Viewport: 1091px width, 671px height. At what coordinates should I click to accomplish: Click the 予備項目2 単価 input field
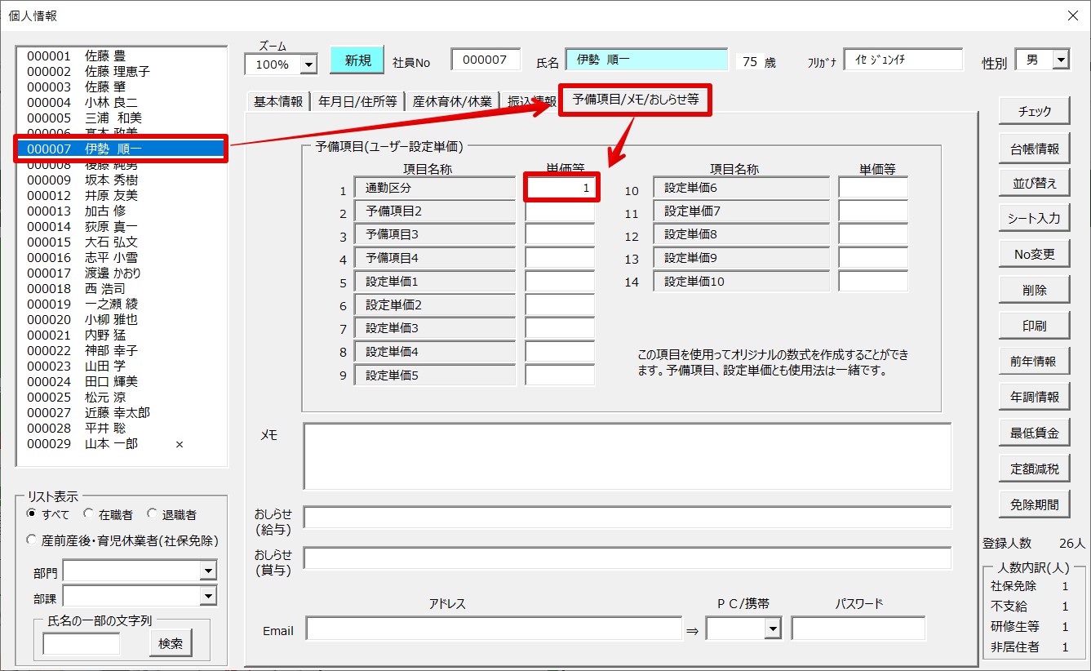(x=560, y=211)
